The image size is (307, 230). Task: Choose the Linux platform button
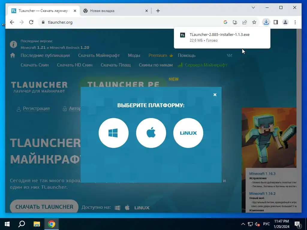tap(188, 133)
